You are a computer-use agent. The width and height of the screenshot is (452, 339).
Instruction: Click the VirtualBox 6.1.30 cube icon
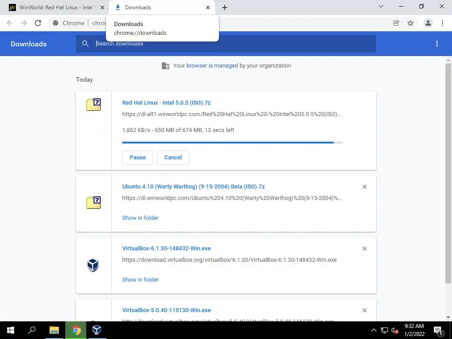pos(93,265)
